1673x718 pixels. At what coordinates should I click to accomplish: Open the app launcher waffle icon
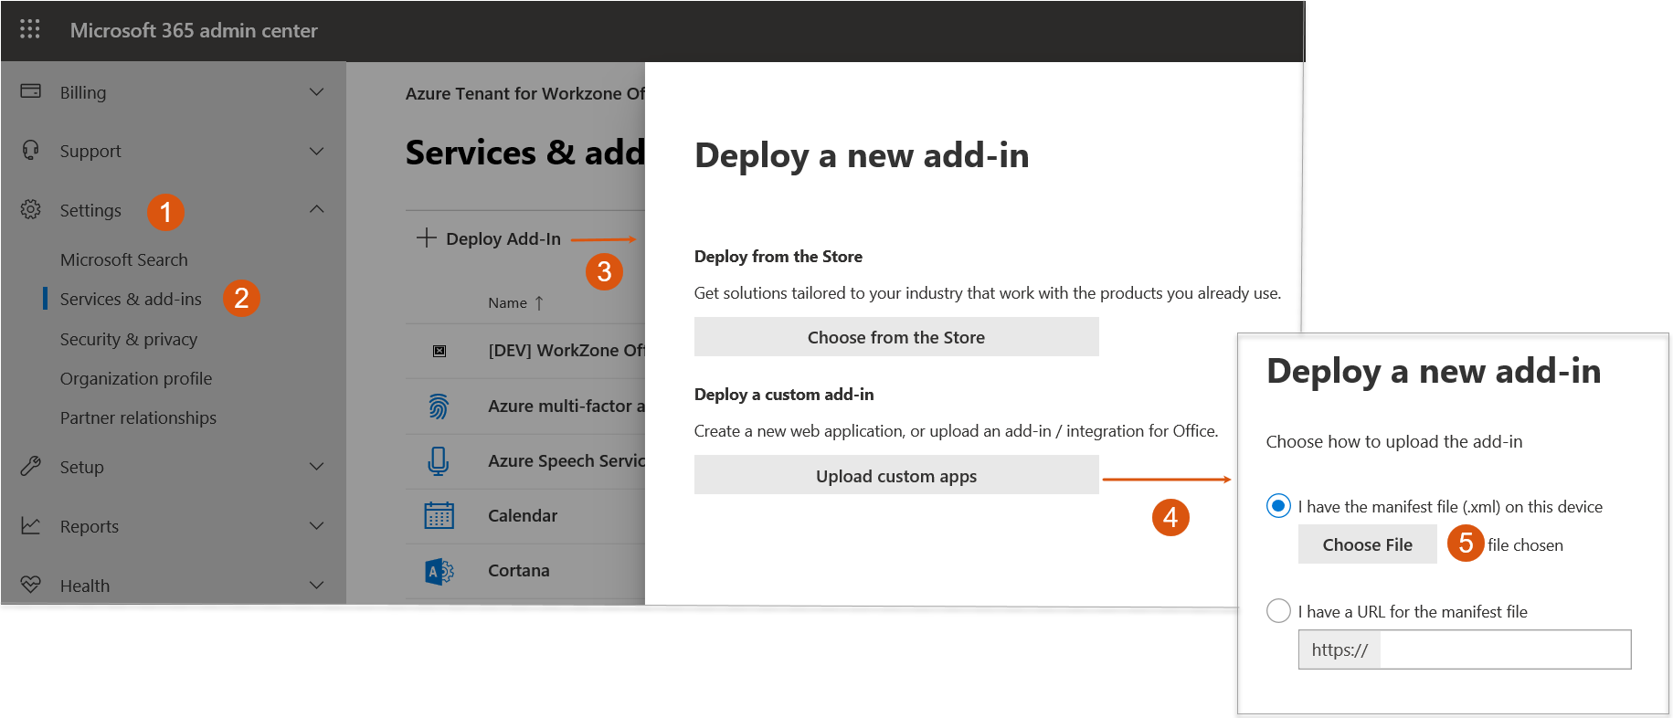coord(30,29)
